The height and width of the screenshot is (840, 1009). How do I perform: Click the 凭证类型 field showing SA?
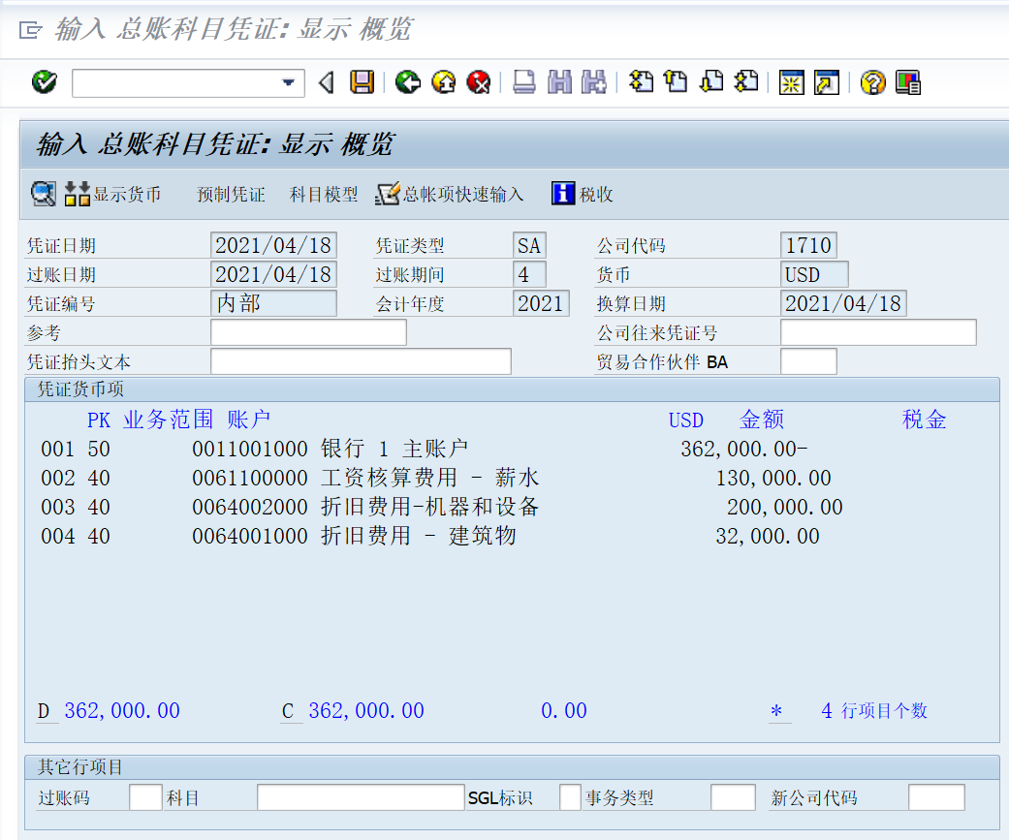pos(529,245)
